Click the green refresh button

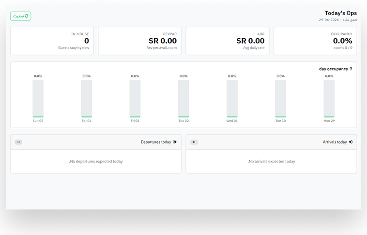[x=21, y=16]
